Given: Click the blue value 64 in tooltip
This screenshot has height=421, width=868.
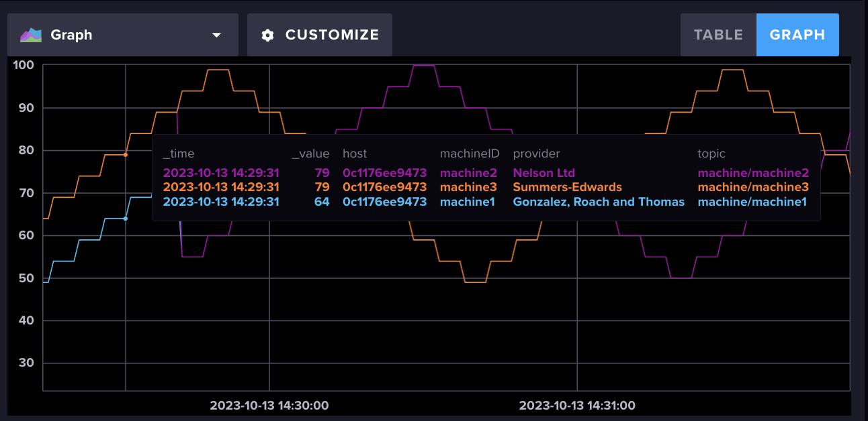Looking at the screenshot, I should point(322,202).
